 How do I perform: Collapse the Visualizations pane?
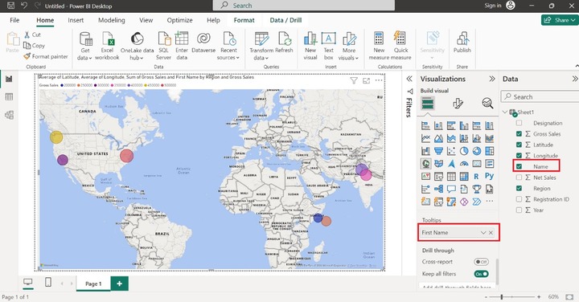pos(492,79)
